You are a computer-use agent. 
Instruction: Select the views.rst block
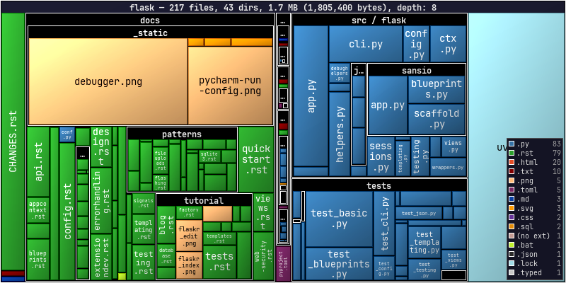(263, 213)
